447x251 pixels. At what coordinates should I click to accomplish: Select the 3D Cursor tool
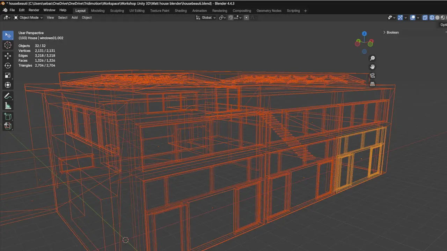[8, 45]
